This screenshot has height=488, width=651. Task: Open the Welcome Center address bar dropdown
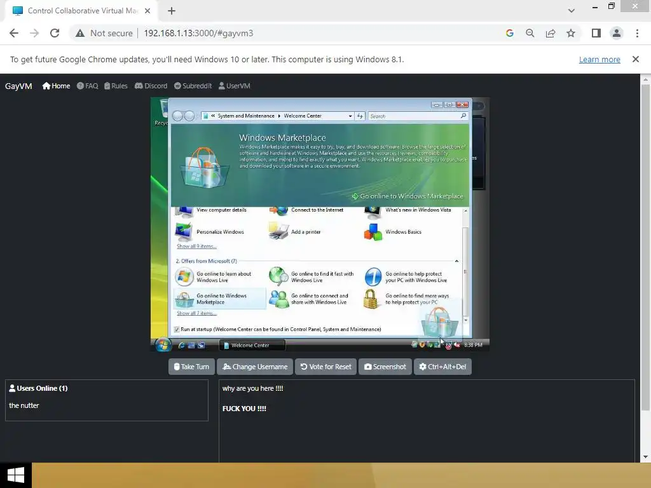pos(350,116)
